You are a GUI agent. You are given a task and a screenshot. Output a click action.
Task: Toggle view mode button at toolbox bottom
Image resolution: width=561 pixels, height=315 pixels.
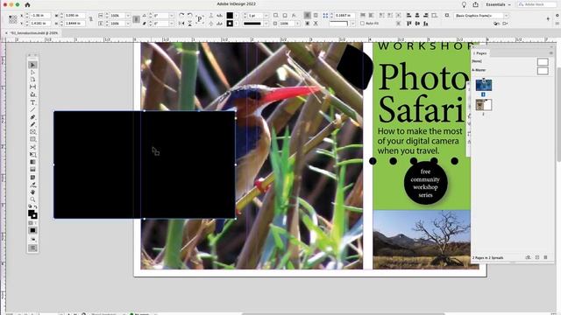tap(32, 248)
